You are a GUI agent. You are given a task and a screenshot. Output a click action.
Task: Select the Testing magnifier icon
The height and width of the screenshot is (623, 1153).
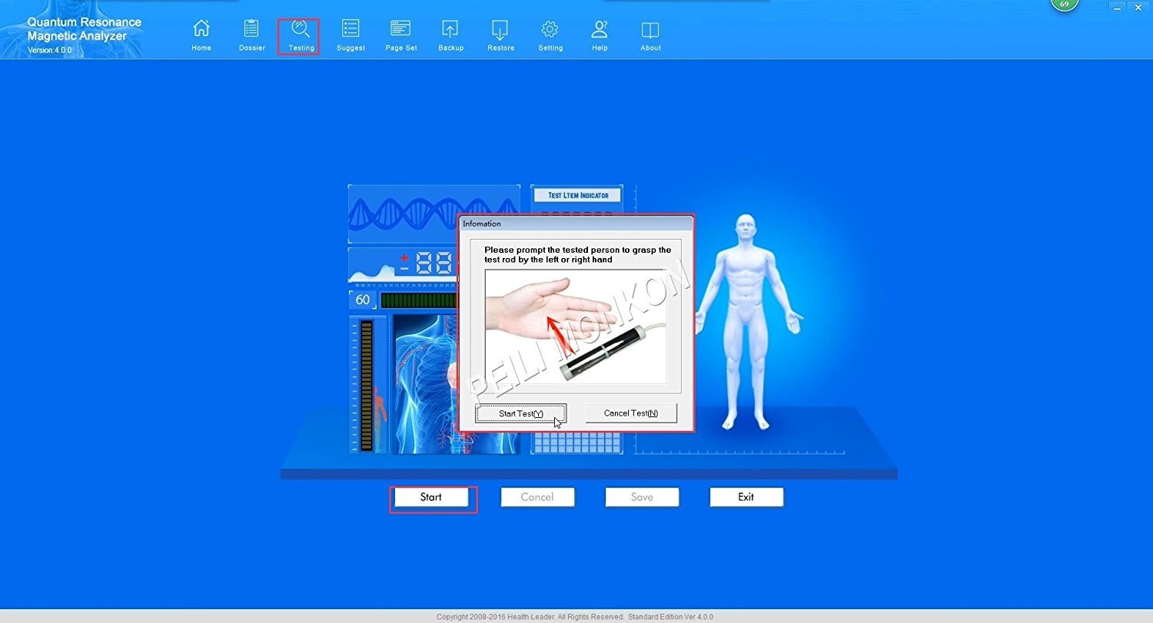pos(301,30)
